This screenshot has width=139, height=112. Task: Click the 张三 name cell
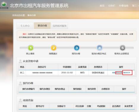click(22, 73)
